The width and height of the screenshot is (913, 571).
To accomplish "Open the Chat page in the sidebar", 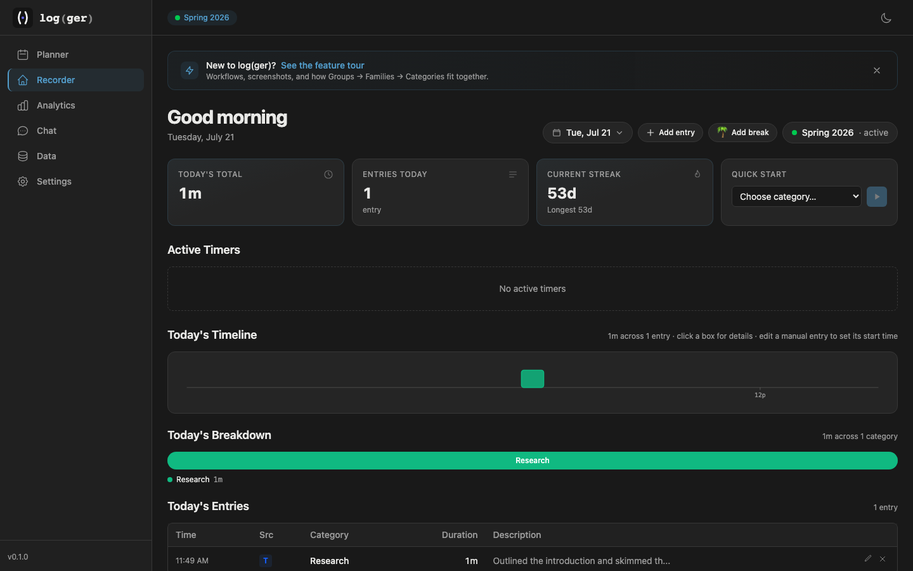I will coord(76,131).
